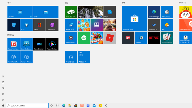Open the orange circular taskbar app
192x108 pixels.
pos(82,105)
